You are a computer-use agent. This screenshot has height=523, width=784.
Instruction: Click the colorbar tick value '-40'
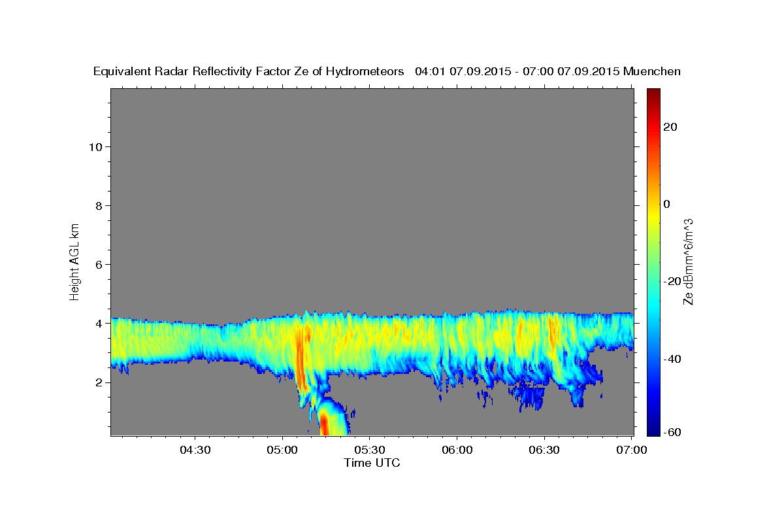coord(672,358)
